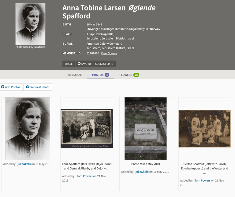Click the Suggest Edits button
235x197 pixels.
pyautogui.click(x=104, y=64)
